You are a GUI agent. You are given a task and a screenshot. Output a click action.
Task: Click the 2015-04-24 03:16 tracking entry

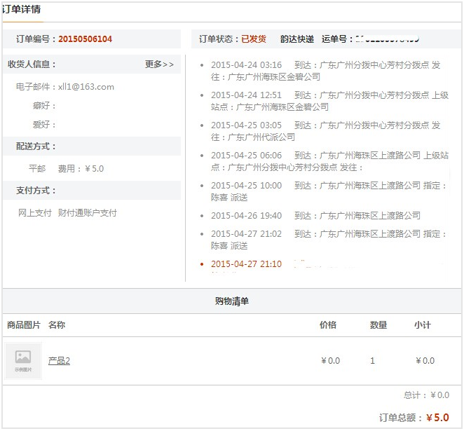coord(246,65)
